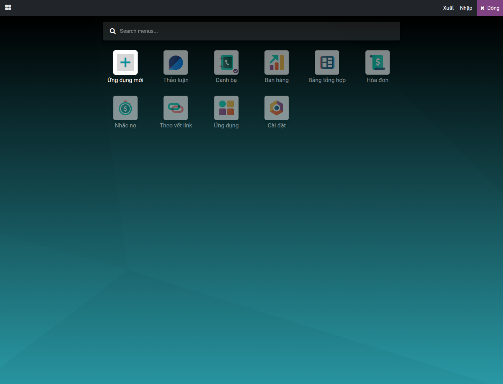Image resolution: width=503 pixels, height=384 pixels.
Task: Open the Theo vết link tracker app
Action: 176,108
